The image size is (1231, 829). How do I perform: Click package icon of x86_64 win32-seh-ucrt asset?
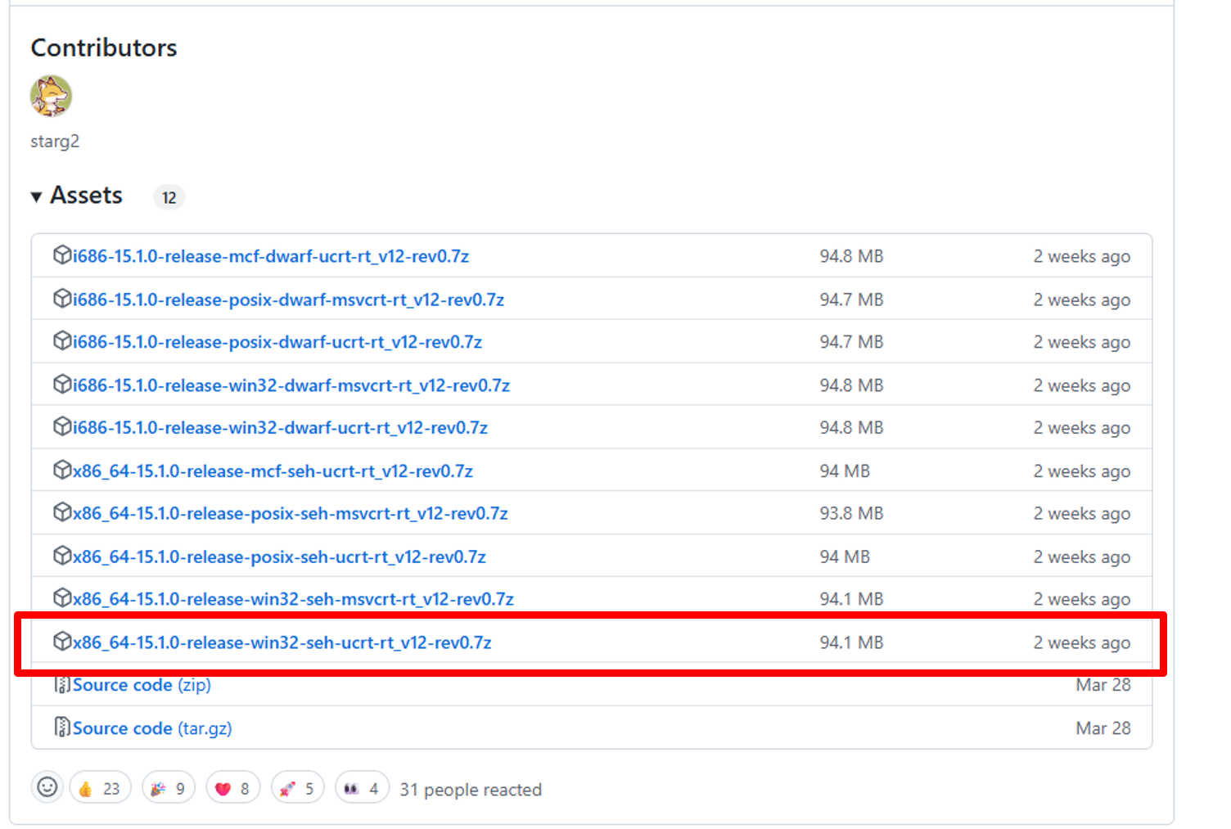(x=62, y=642)
